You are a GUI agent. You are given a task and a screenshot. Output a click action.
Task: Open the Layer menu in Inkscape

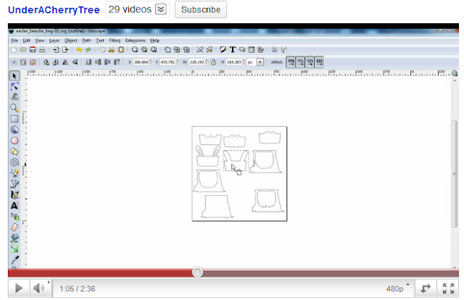(54, 41)
